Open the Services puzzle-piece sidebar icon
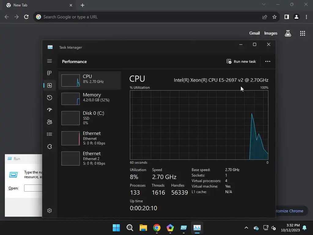Viewport: 313px width, 235px height. (x=50, y=147)
